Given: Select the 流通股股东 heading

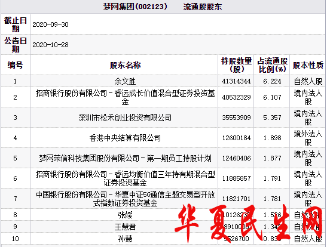Looking at the screenshot, I should [203, 7].
